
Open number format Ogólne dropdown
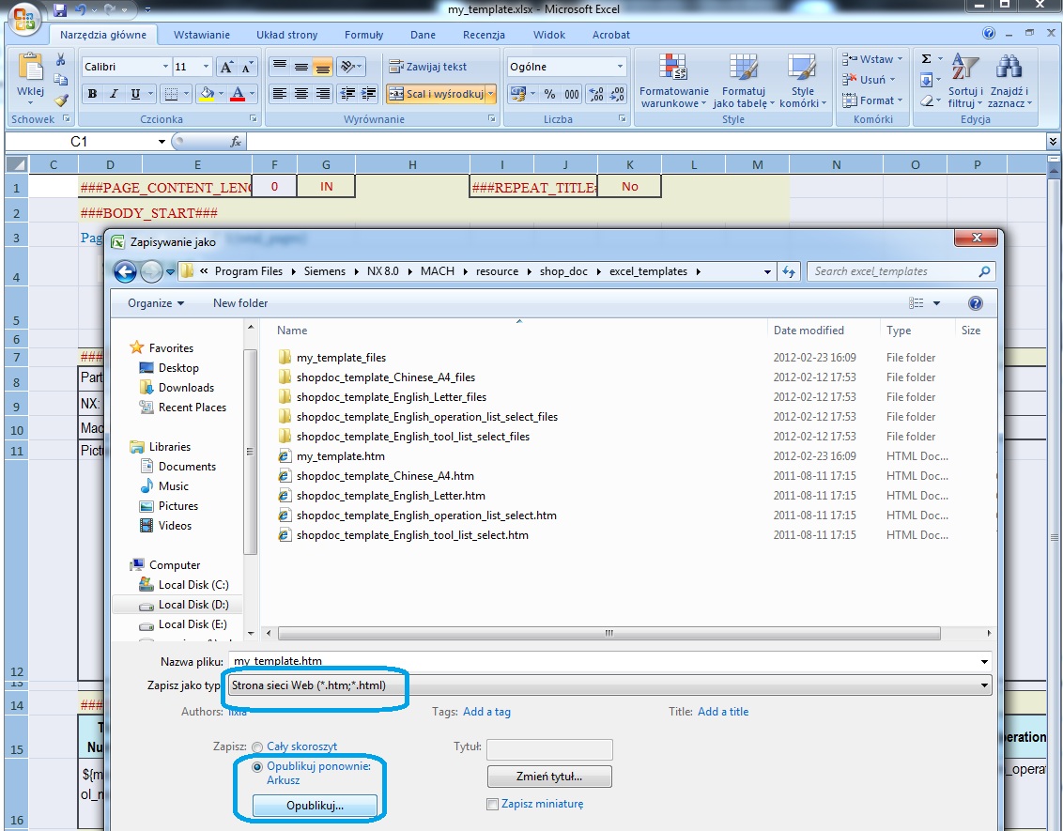click(x=620, y=67)
